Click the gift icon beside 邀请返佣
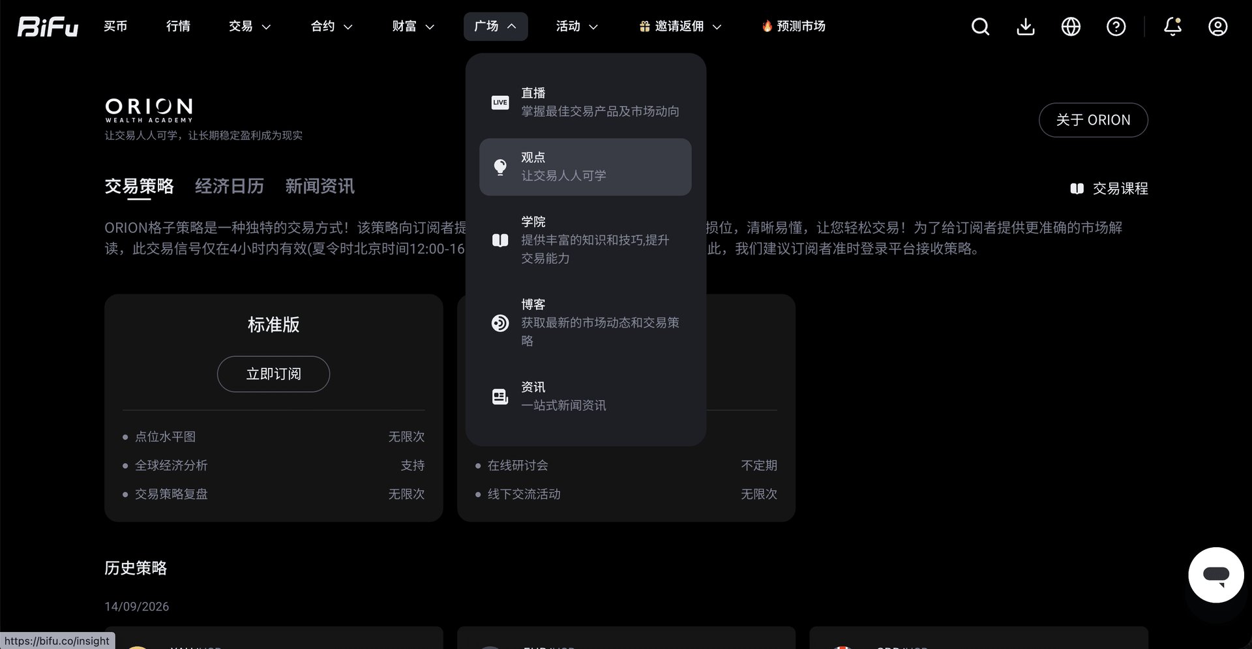The width and height of the screenshot is (1252, 649). [645, 26]
